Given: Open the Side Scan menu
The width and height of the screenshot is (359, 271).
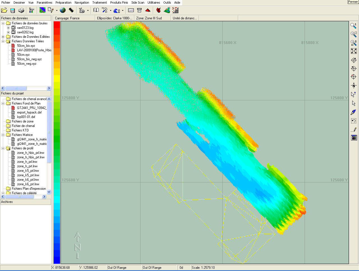Looking at the screenshot, I should [x=138, y=3].
